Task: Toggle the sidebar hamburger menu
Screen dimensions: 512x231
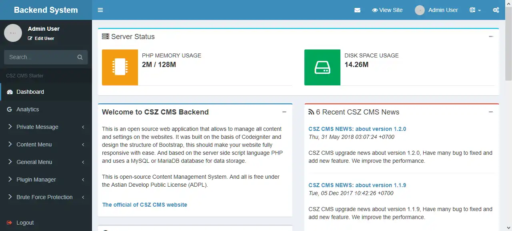Action: tap(100, 10)
